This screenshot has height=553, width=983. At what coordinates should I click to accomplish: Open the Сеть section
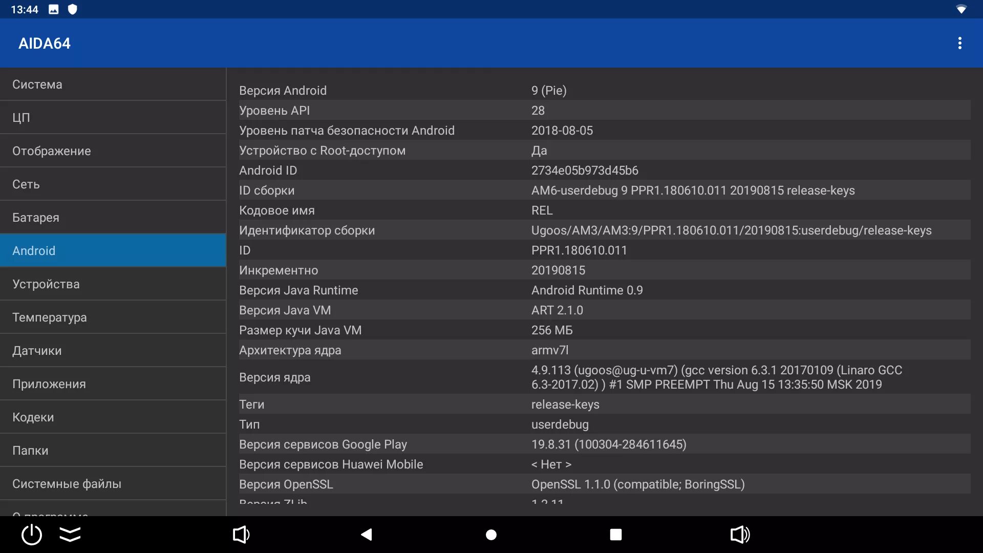point(113,184)
